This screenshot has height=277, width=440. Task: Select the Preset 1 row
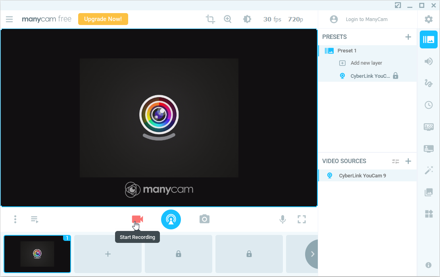click(x=367, y=50)
